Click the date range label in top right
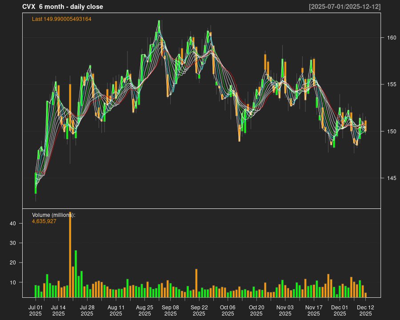Image resolution: width=400 pixels, height=320 pixels. coord(344,7)
